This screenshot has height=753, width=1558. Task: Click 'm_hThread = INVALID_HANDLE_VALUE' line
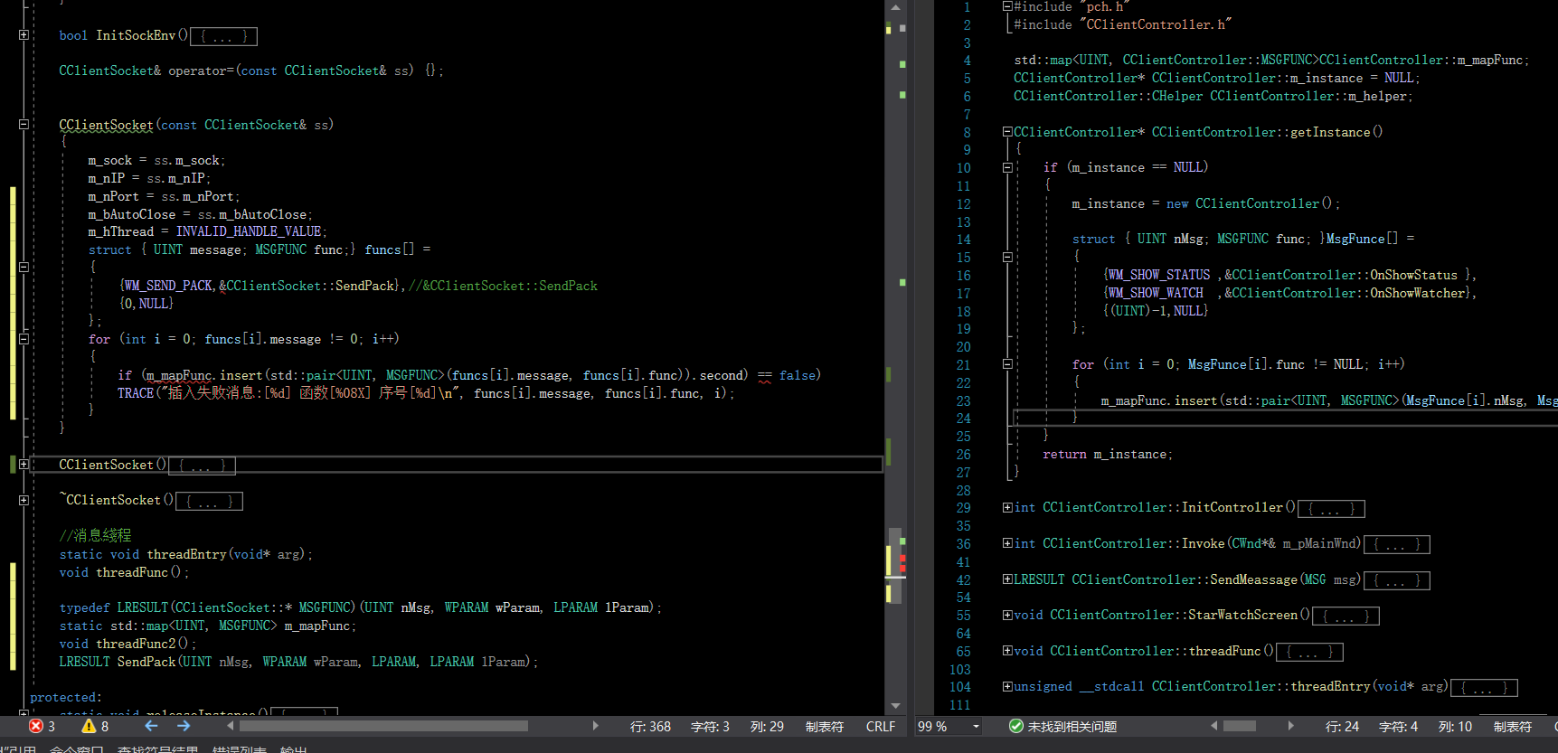(x=207, y=231)
